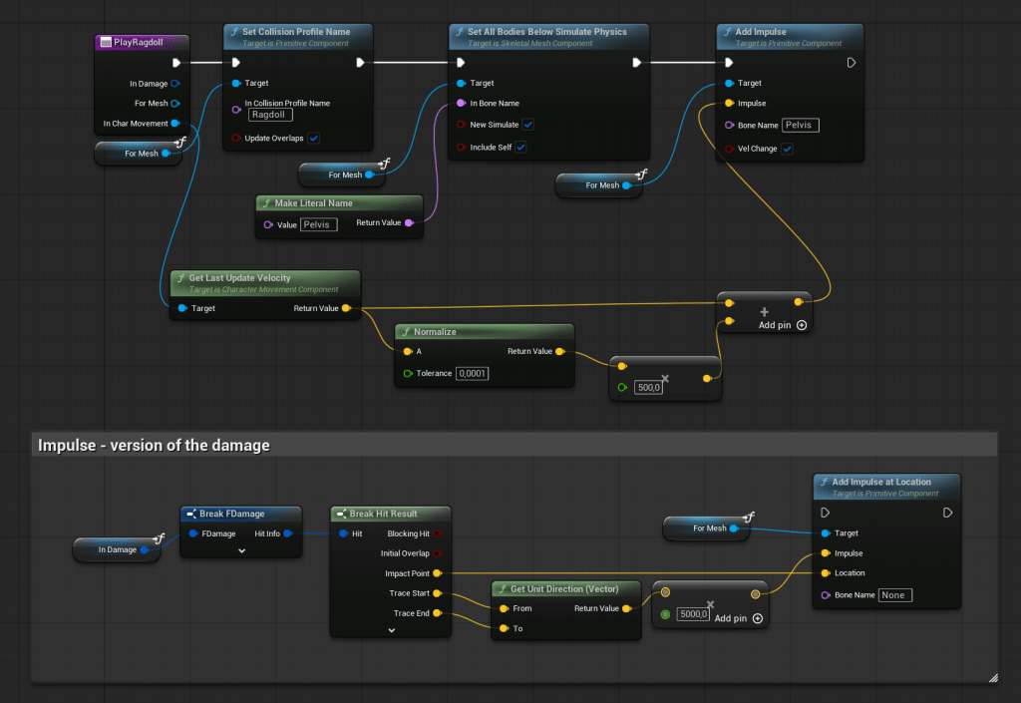1021x703 pixels.
Task: Click the Normalize node Return Value pin
Action: coord(560,352)
